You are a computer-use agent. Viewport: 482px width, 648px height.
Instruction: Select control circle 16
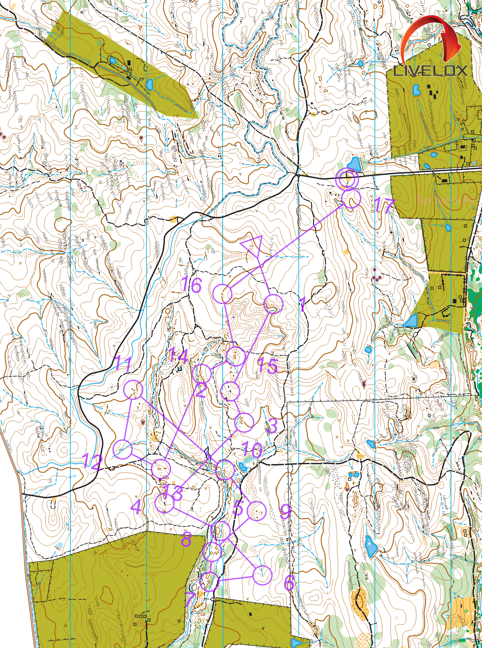pyautogui.click(x=223, y=294)
